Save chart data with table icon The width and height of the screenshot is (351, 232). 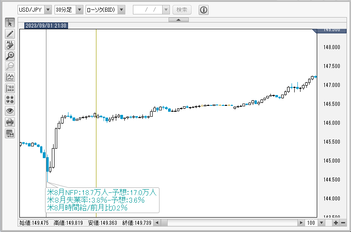click(10, 133)
